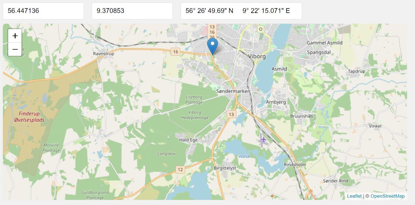Open the OpenStreetMap copyright link
415x205 pixels.
(x=387, y=196)
